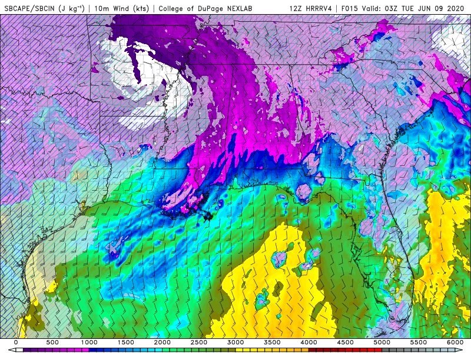Click the 4500 value on the color scale

tap(346, 342)
